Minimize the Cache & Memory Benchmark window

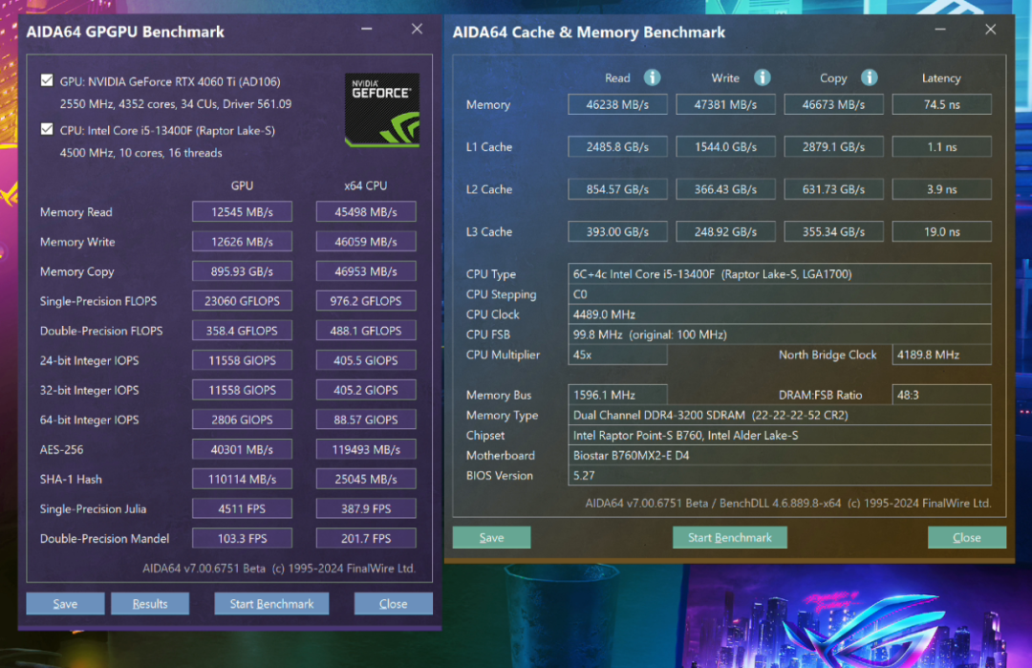(940, 30)
